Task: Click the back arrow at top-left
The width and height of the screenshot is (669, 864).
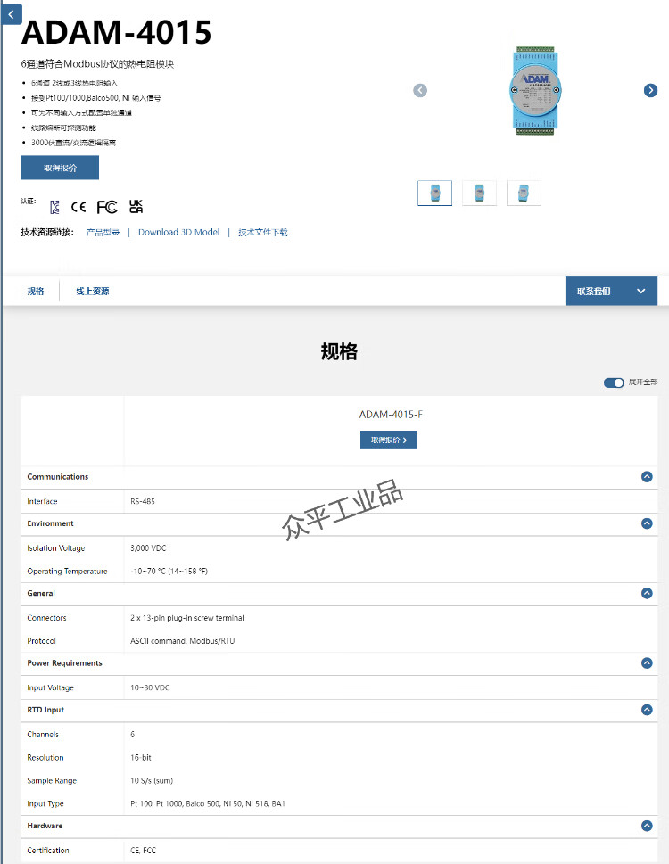Action: tap(11, 14)
